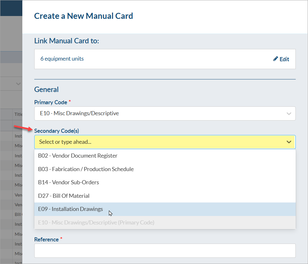Click the General section heading

46,89
